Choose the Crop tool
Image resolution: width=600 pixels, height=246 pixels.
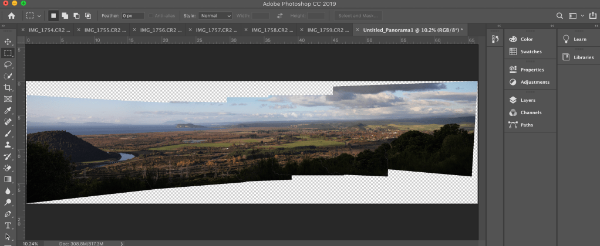point(8,87)
